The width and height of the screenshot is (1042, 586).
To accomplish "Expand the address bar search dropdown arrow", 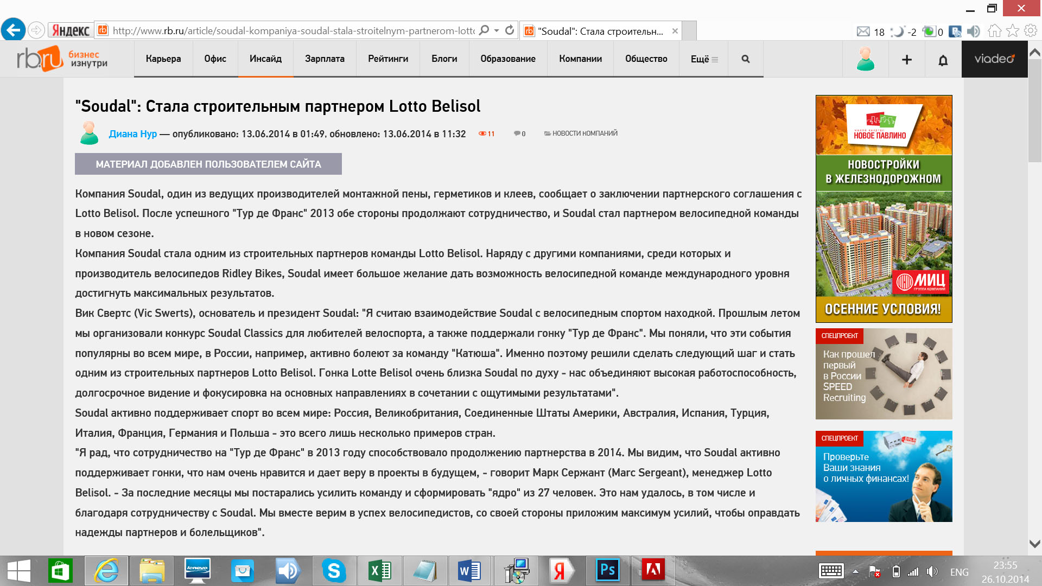I will (496, 30).
